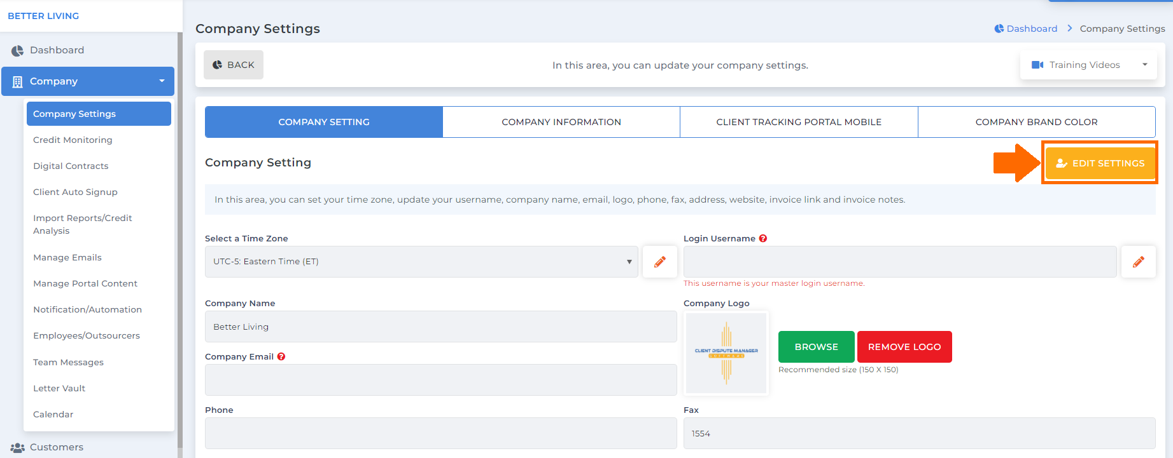Screen dimensions: 1173x458
Task: Open the Training Videos dropdown
Action: click(x=1088, y=65)
